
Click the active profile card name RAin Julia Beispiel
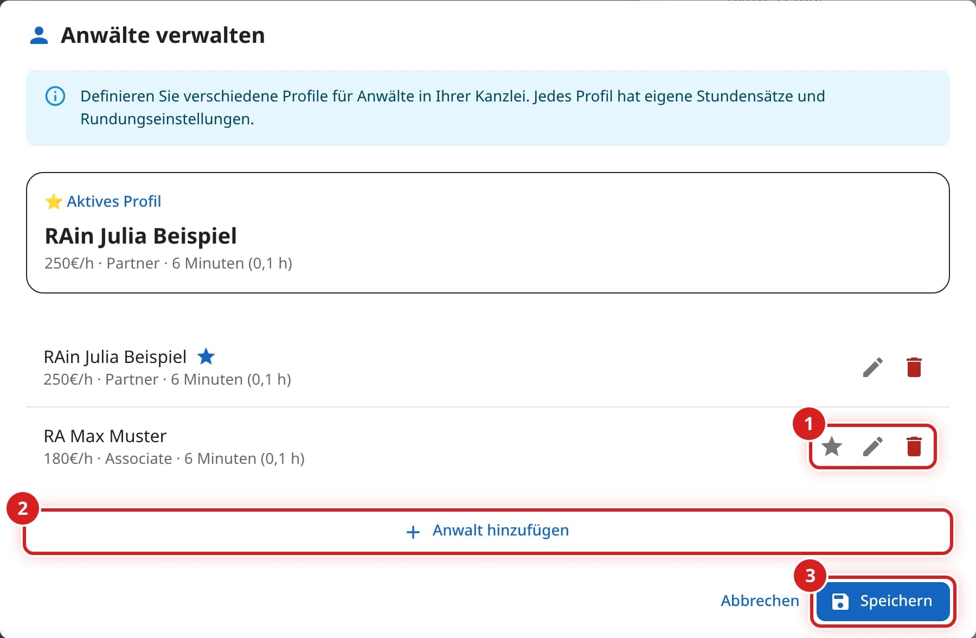coord(141,236)
